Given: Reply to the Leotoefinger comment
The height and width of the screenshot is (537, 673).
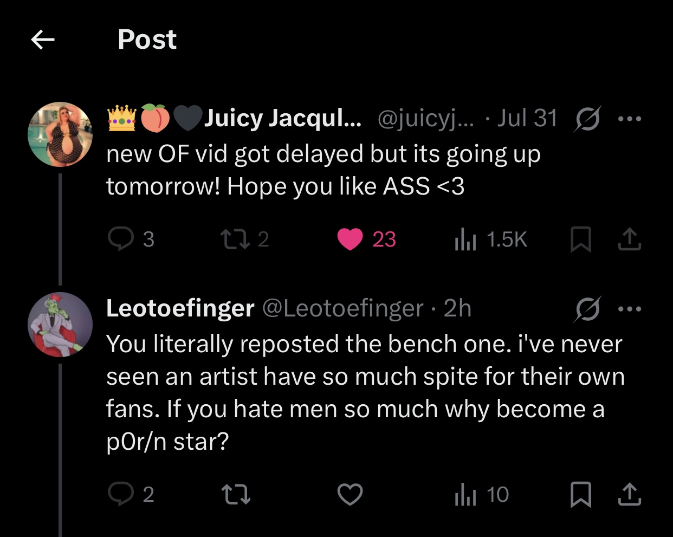Looking at the screenshot, I should coord(120,494).
